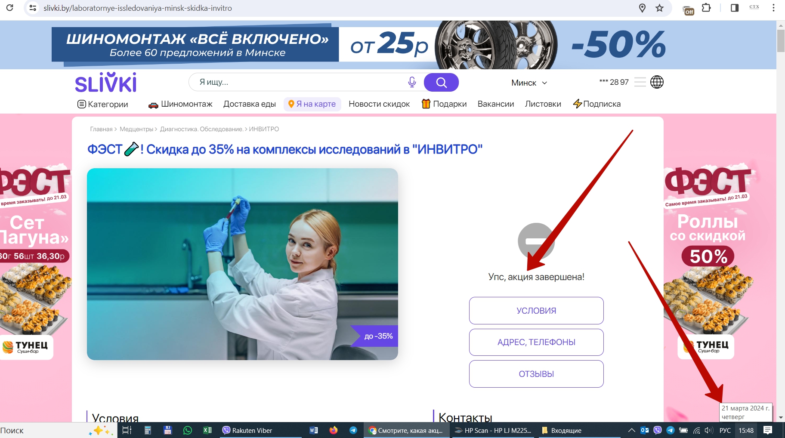This screenshot has width=785, height=438.
Task: Bookmark this page with the star icon
Action: click(x=659, y=8)
